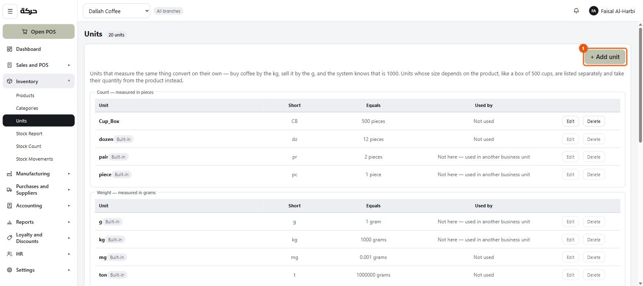Click Edit on the pair row
Screen dimensions: 643x286
point(570,157)
